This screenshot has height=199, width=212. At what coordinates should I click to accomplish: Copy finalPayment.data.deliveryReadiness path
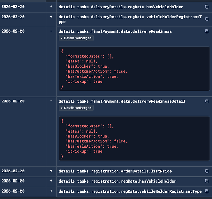point(207,31)
